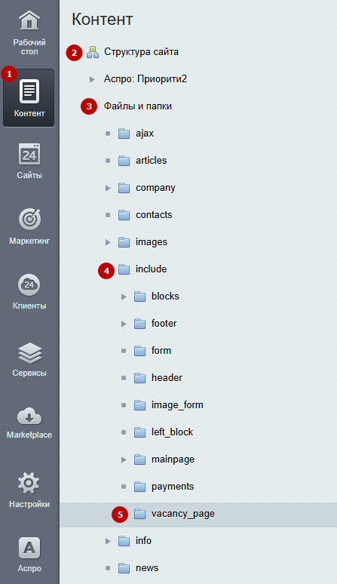
Task: Select the Контент section icon
Action: [x=29, y=91]
